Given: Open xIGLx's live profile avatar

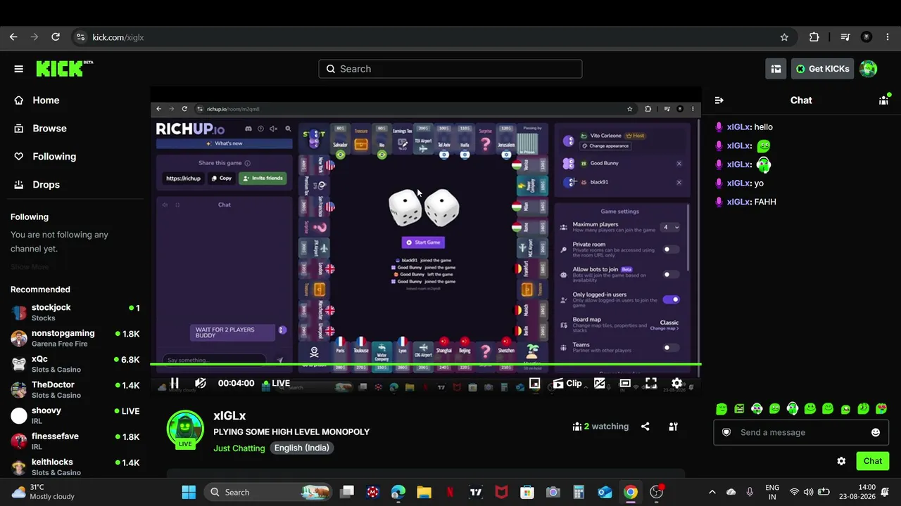Looking at the screenshot, I should point(185,429).
